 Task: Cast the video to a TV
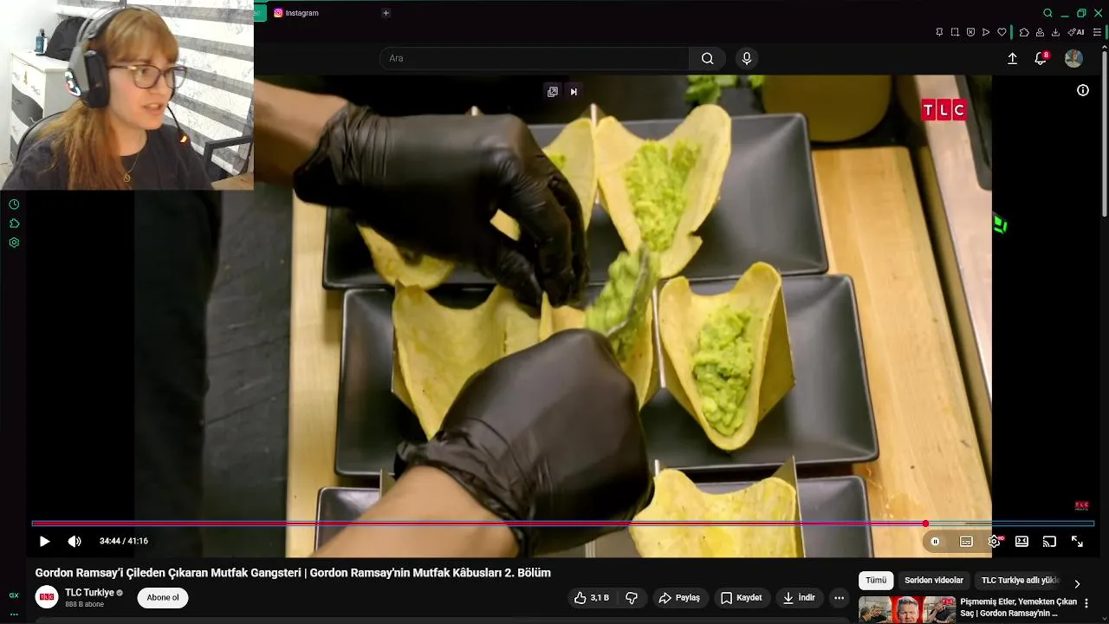[x=1049, y=542]
